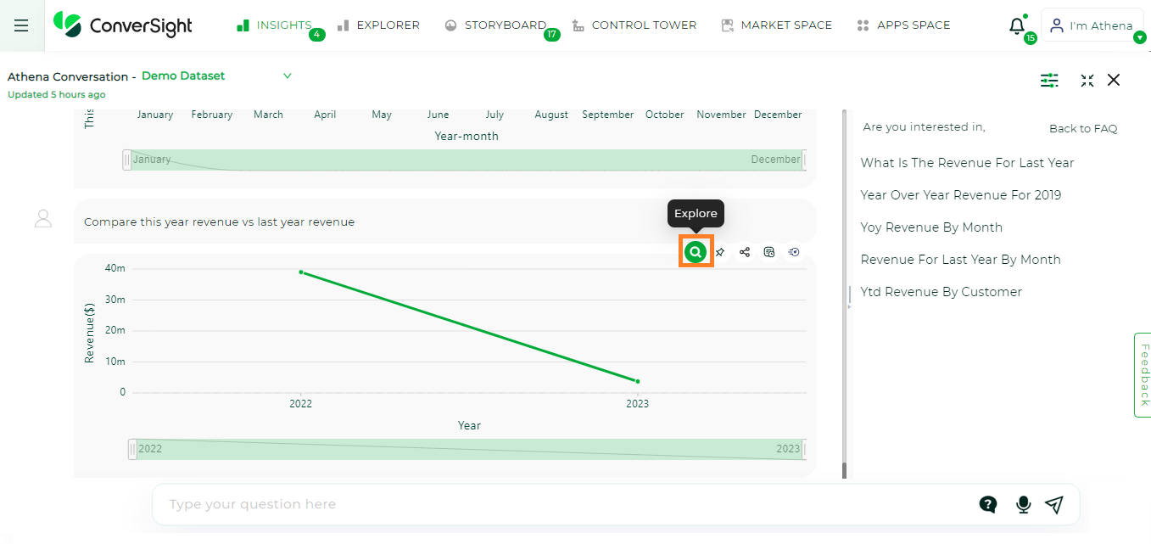Click the 'Updated 5 hours ago' text
Screen dimensions: 1151x544
point(57,95)
